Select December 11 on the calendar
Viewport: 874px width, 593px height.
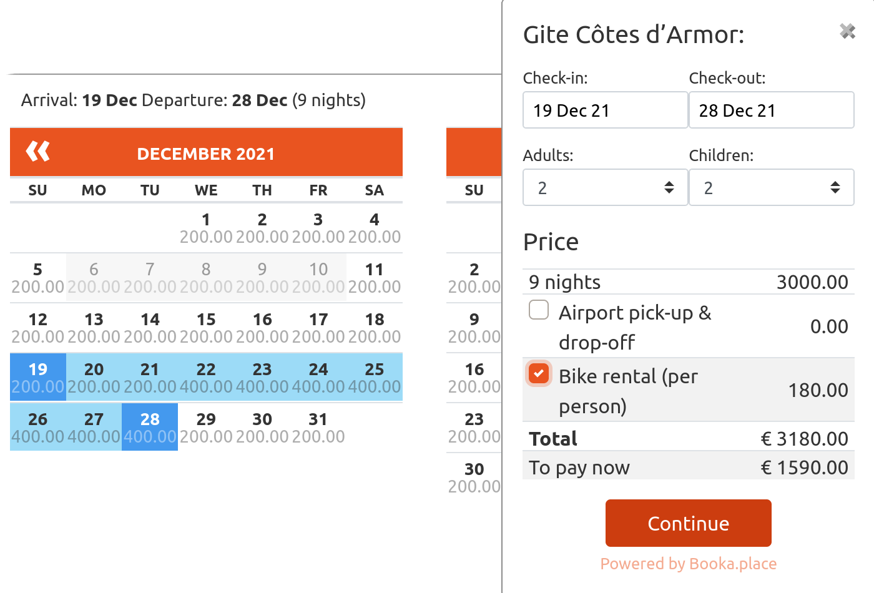(x=375, y=277)
